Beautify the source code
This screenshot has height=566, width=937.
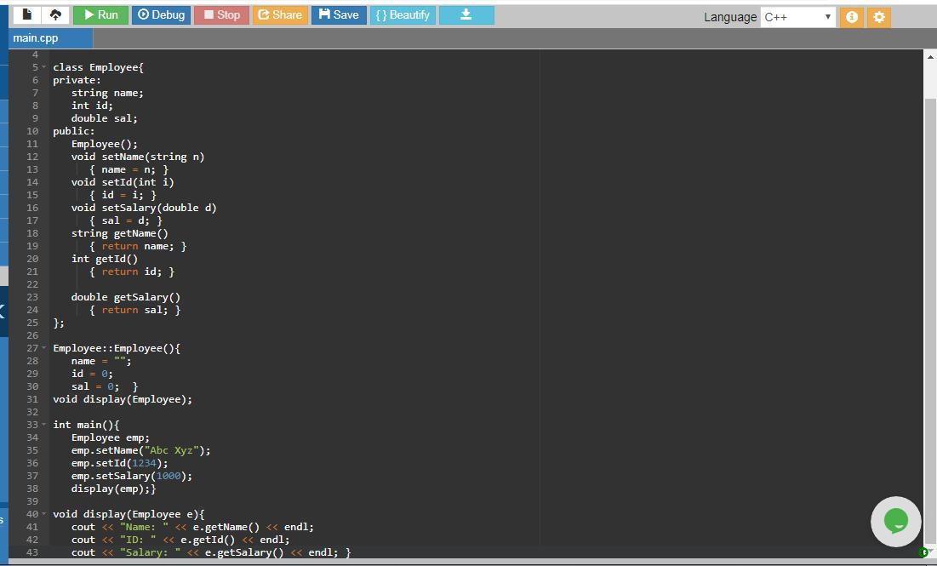pos(403,15)
